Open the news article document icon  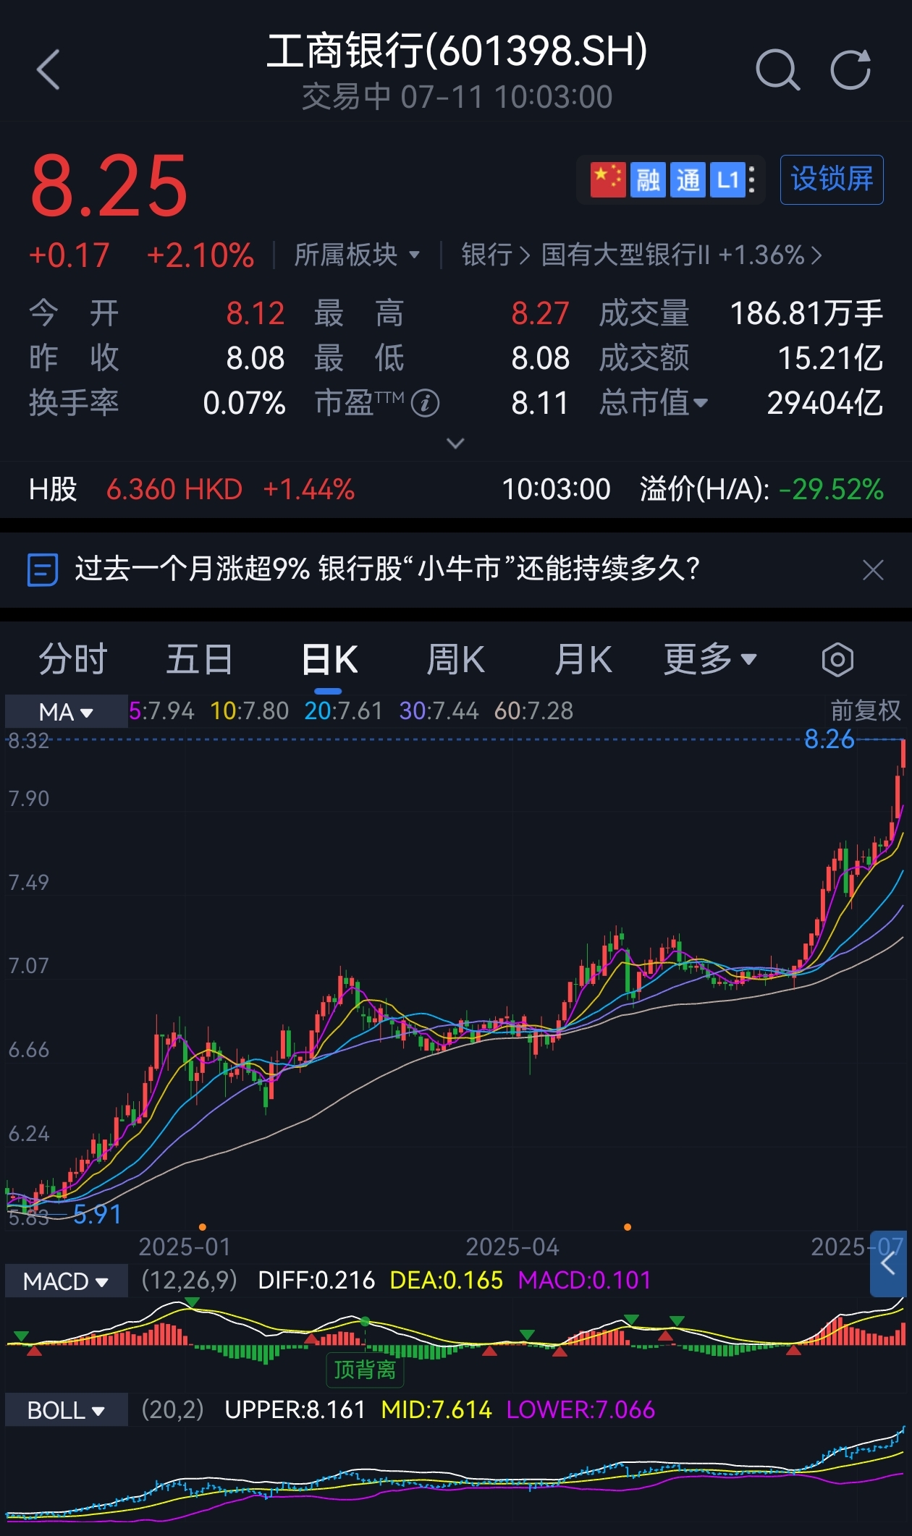[x=42, y=569]
